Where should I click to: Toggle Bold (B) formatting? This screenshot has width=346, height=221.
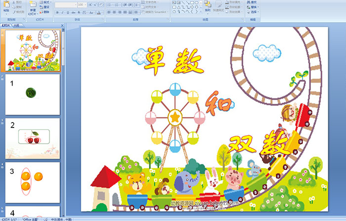pos(57,12)
